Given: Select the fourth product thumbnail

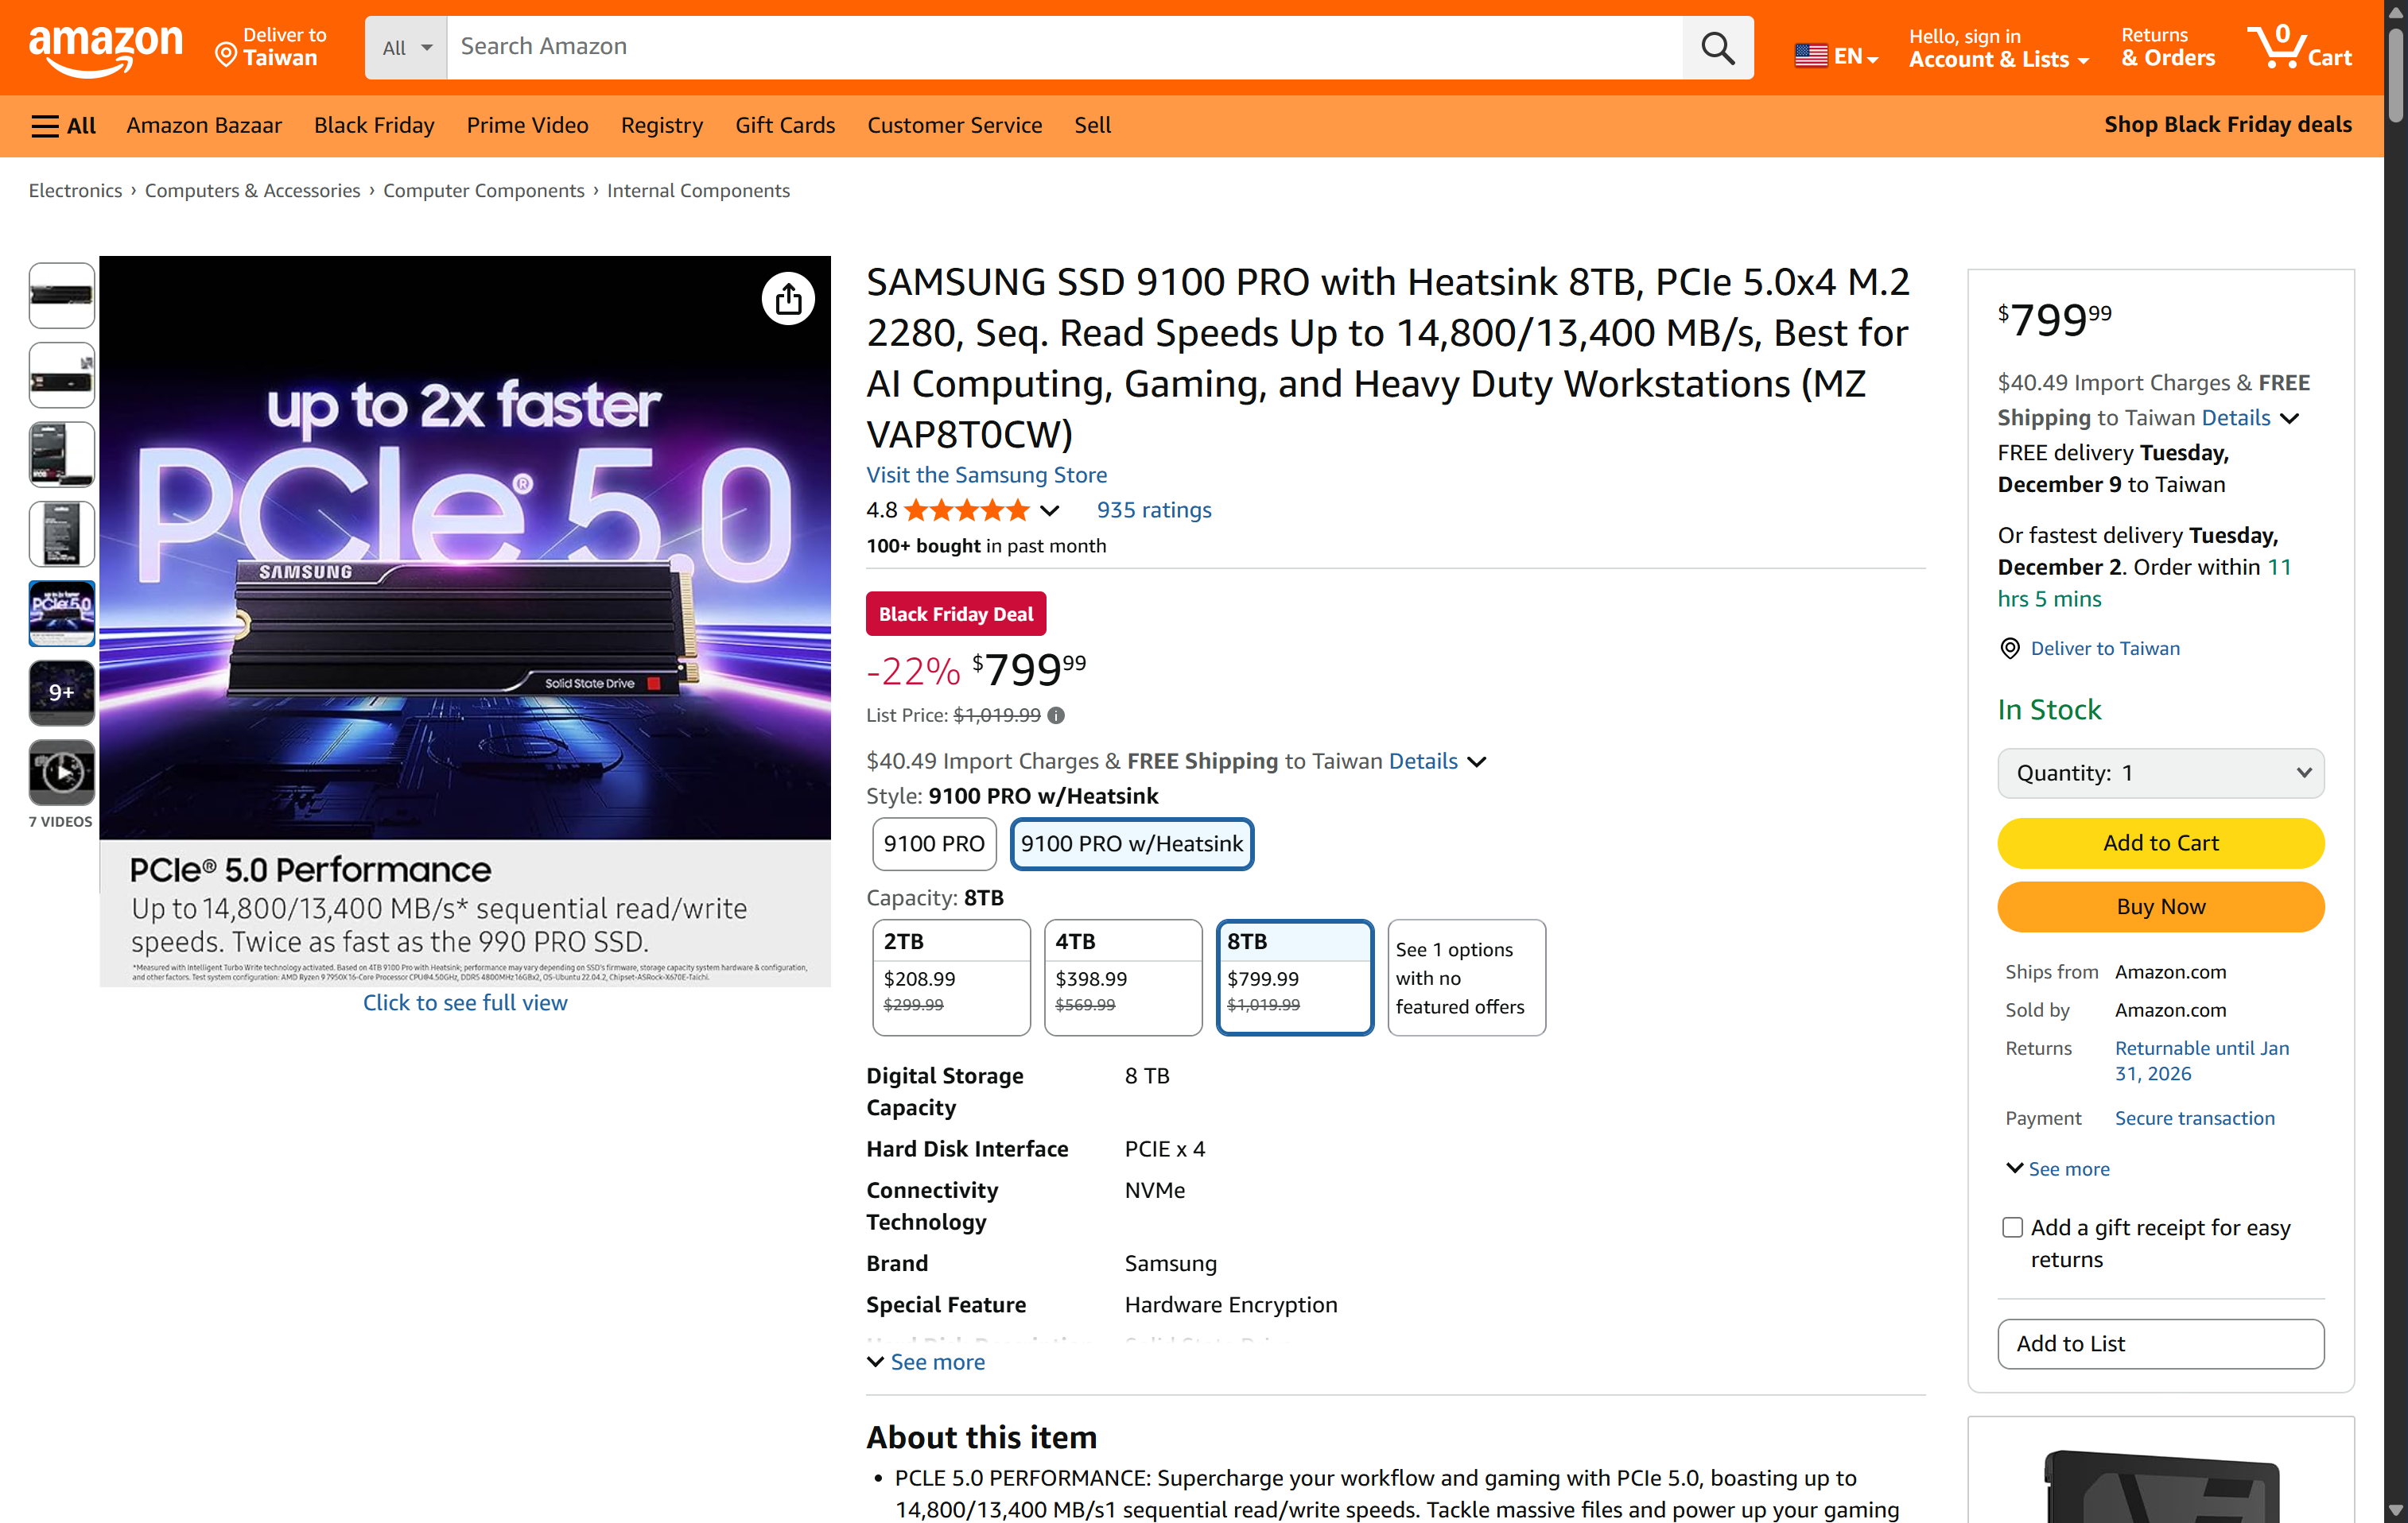Looking at the screenshot, I should tap(62, 533).
